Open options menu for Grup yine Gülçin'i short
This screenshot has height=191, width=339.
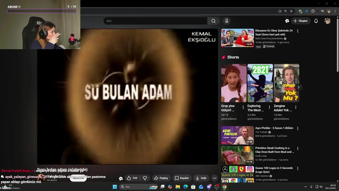tap(243, 107)
